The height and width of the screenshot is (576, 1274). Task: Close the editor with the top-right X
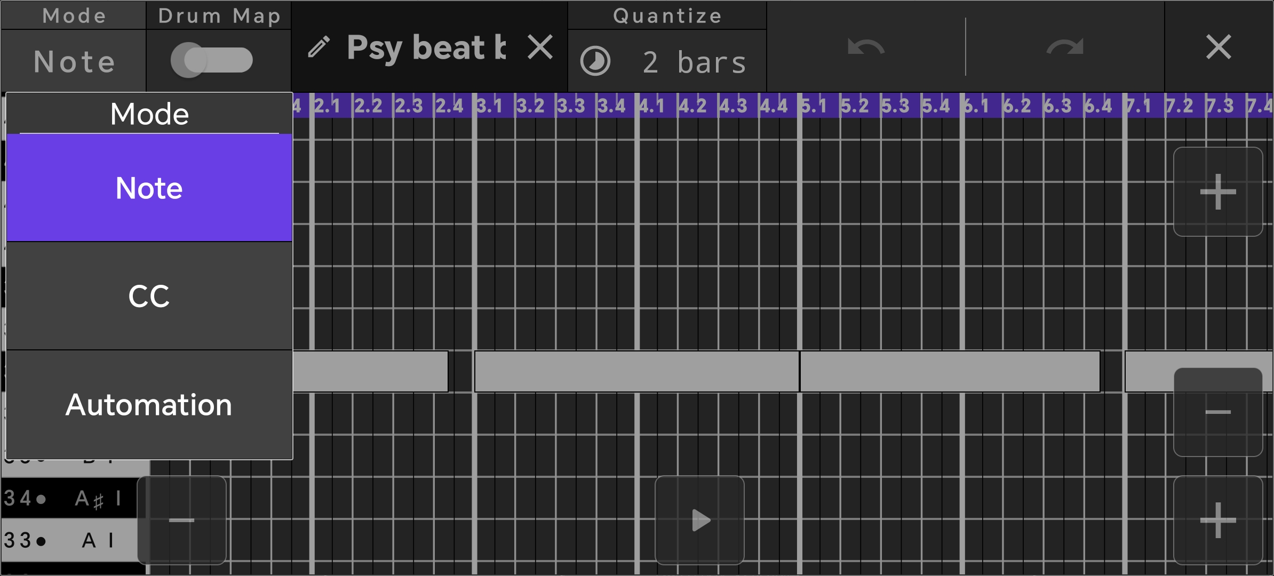pos(1219,47)
